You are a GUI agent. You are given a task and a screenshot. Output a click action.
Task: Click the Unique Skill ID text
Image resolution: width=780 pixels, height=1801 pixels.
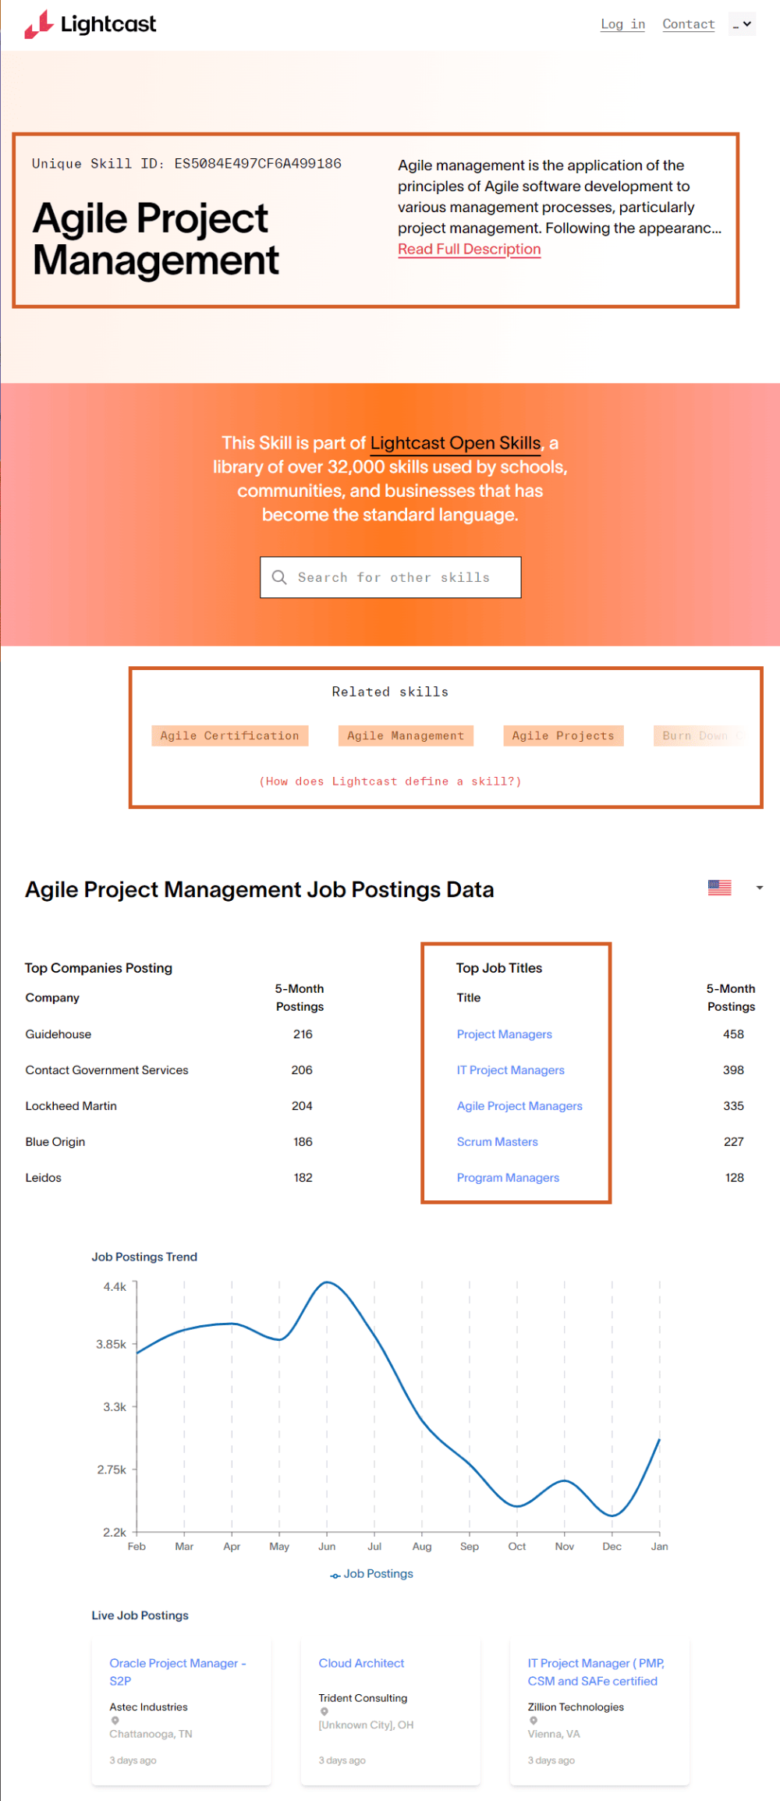click(186, 164)
